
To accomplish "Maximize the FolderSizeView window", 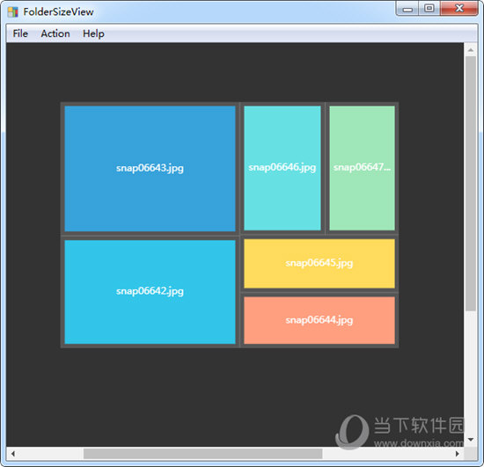I will [x=429, y=9].
